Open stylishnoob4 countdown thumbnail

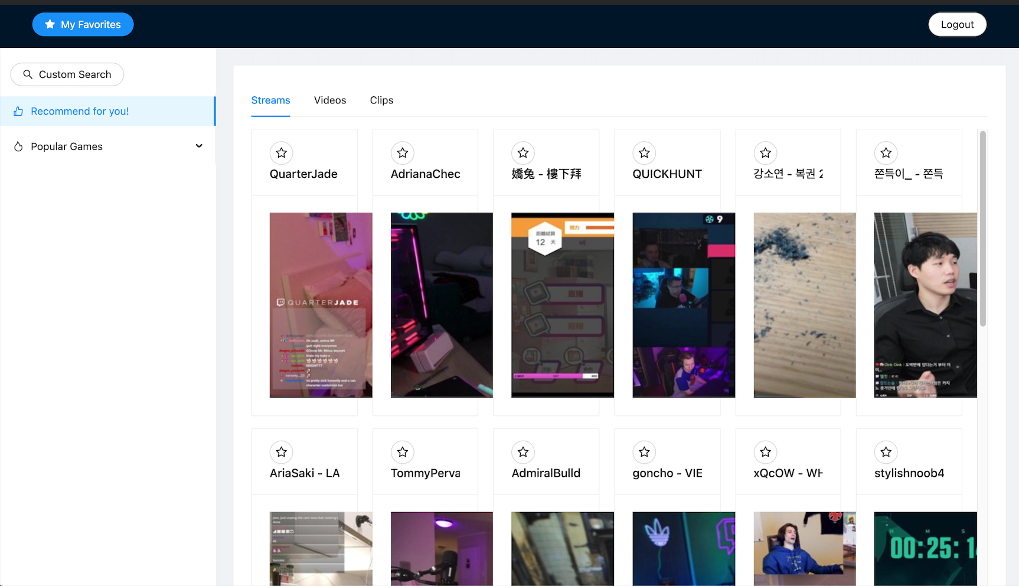tap(925, 549)
